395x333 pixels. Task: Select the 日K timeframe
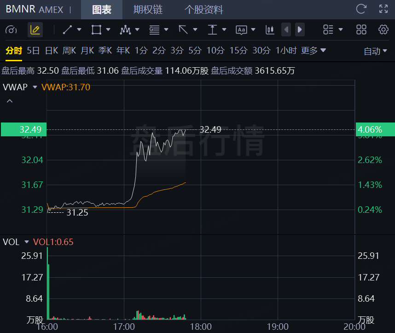pos(51,51)
